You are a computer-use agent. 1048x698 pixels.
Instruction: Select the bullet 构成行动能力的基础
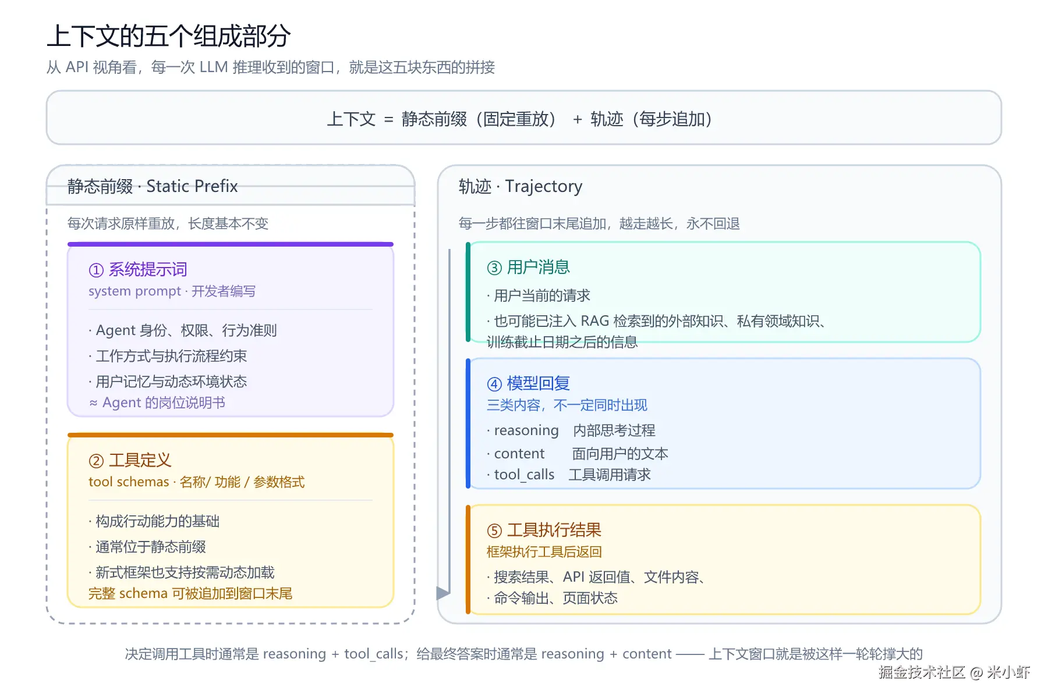tap(154, 521)
